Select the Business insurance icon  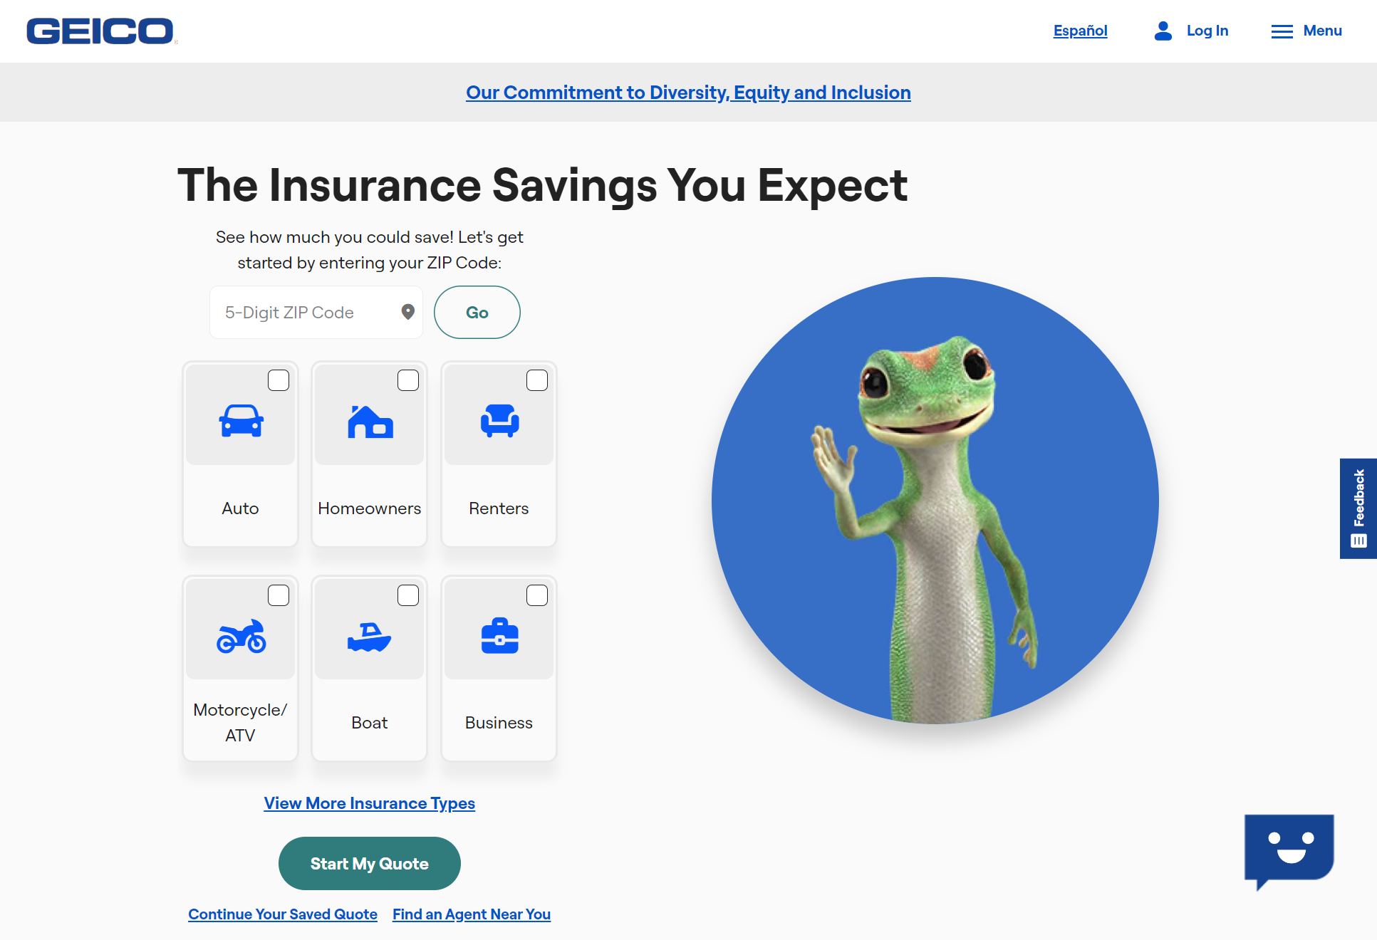click(x=499, y=636)
